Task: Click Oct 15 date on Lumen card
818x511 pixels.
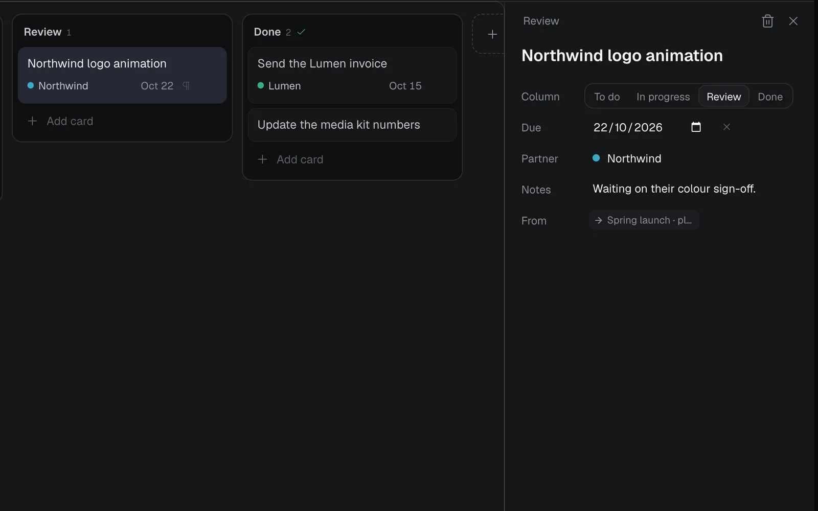Action: (405, 86)
